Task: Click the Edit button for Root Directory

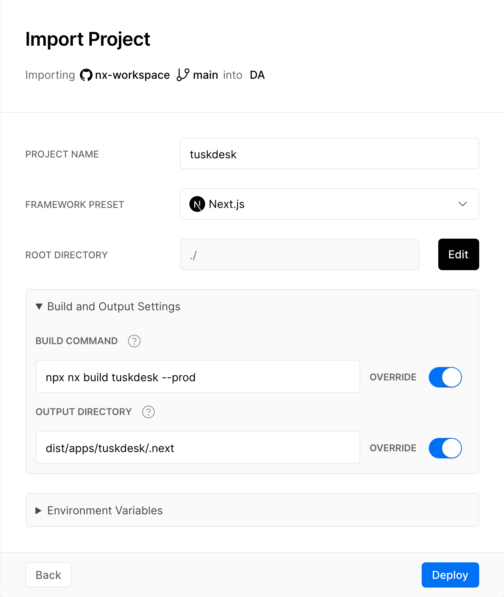Action: point(458,254)
